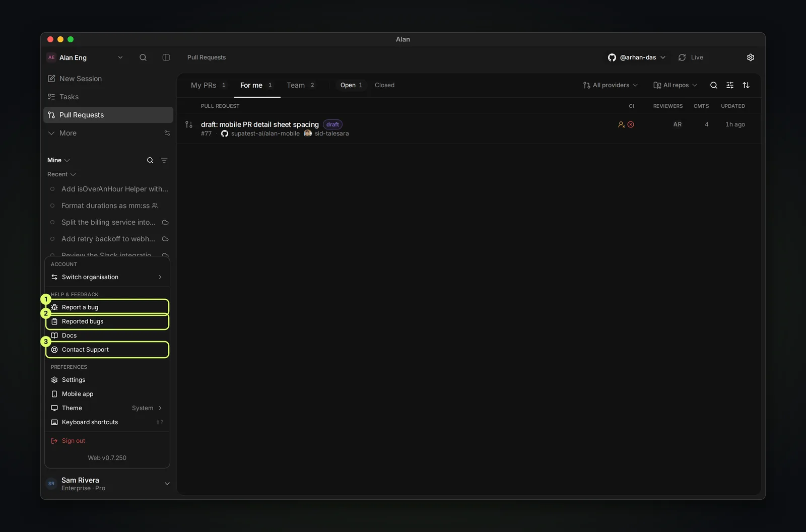This screenshot has height=532, width=806.
Task: Open the All providers dropdown
Action: [x=611, y=85]
